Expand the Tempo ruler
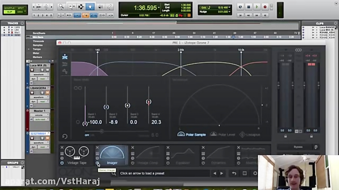The image size is (339, 190). [29, 49]
